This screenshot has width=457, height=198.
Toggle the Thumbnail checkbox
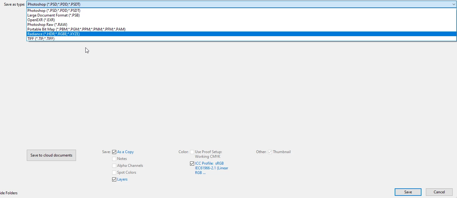pyautogui.click(x=270, y=152)
